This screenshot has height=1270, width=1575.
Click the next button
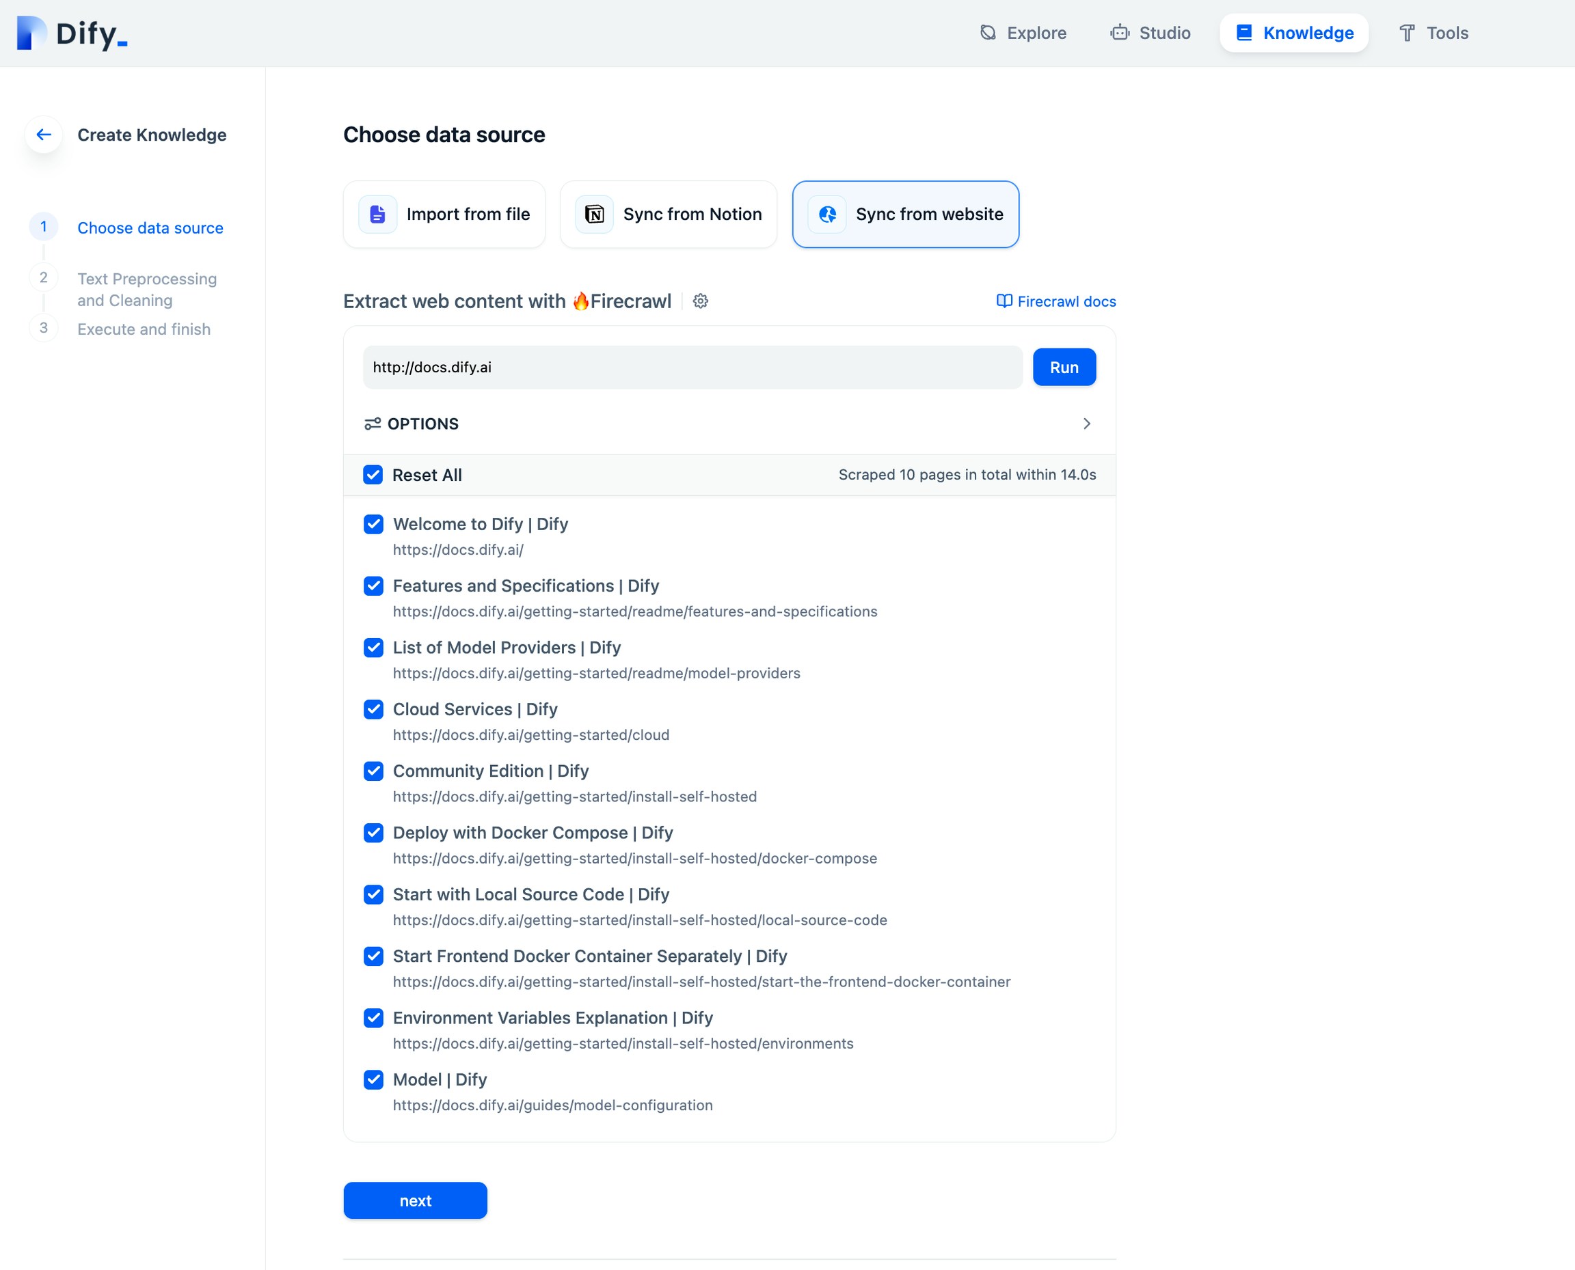pos(415,1200)
